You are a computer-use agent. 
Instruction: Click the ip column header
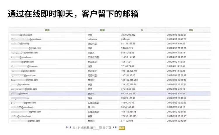142,30
